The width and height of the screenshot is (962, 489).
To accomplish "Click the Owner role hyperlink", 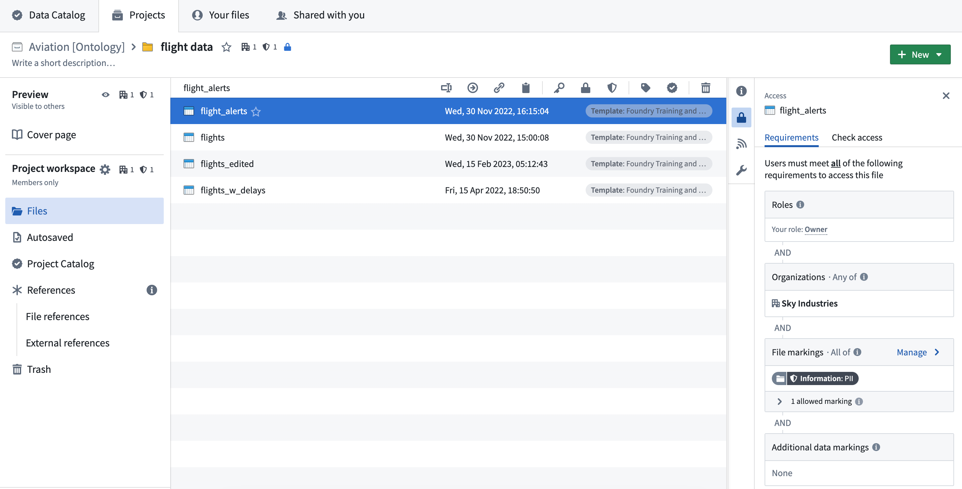I will (x=816, y=229).
